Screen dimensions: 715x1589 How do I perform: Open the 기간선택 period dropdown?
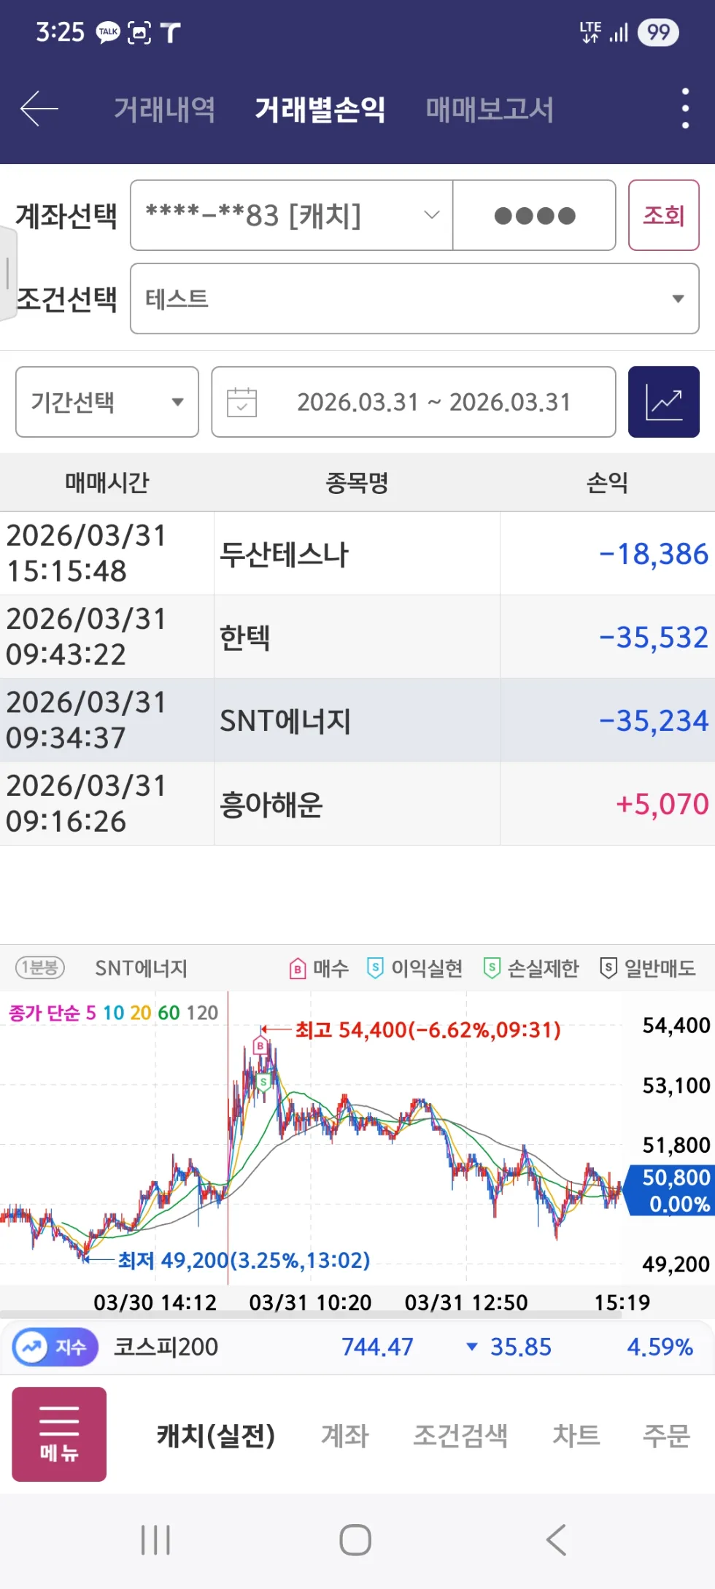[x=107, y=402]
